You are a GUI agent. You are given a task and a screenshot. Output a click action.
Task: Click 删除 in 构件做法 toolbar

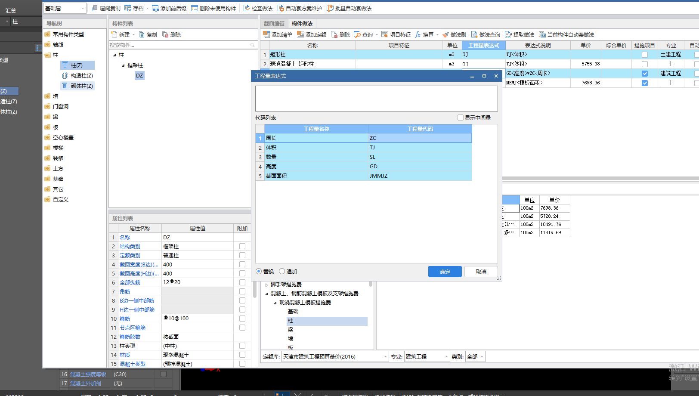[x=340, y=34]
